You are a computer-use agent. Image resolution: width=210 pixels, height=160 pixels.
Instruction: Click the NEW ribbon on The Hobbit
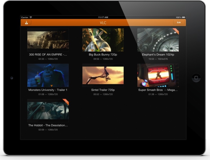[x=66, y=102]
